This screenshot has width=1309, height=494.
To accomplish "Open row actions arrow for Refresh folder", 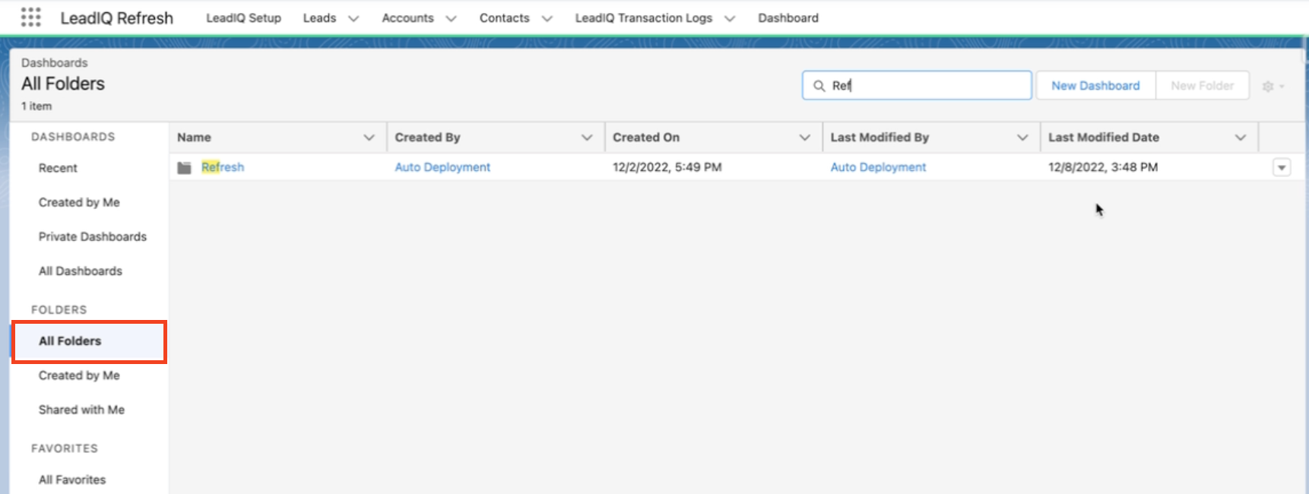I will point(1281,167).
